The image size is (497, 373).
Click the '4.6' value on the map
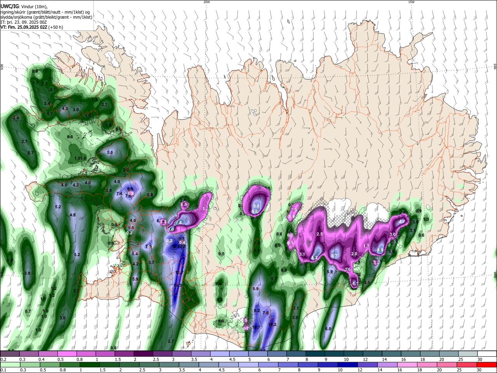133,220
